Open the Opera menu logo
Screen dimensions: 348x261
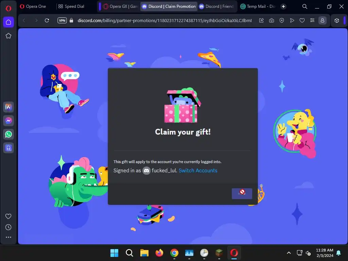coord(8,8)
